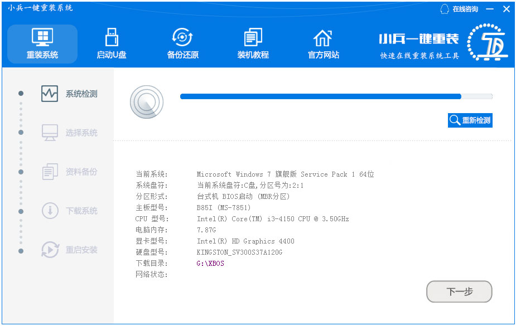Open the 启动U盘 (Boot USB) tool
This screenshot has height=326, width=516.
(111, 42)
